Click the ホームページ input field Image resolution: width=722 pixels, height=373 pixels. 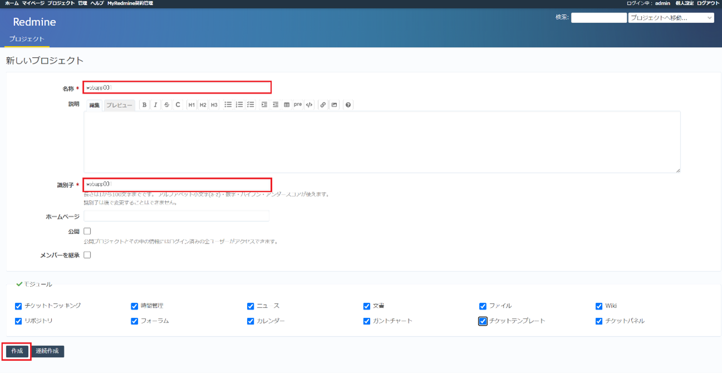pos(176,216)
